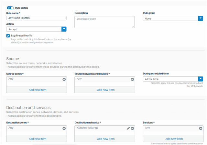Screen dimensions: 207x145
Task: Remove Any from Services list
Action: pos(201,129)
